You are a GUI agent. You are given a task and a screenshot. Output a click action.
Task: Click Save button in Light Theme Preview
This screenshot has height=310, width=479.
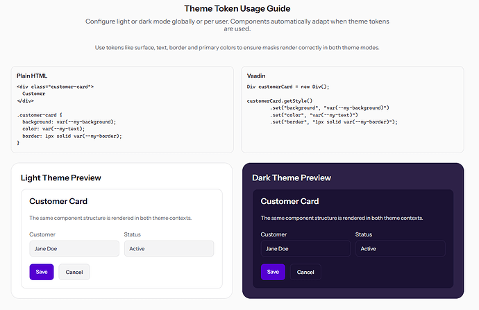[x=42, y=272]
